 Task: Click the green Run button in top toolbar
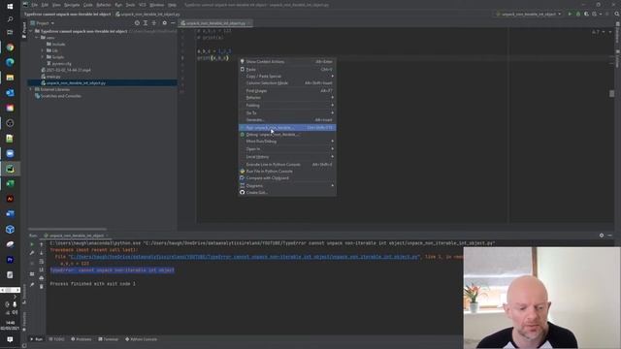click(570, 14)
